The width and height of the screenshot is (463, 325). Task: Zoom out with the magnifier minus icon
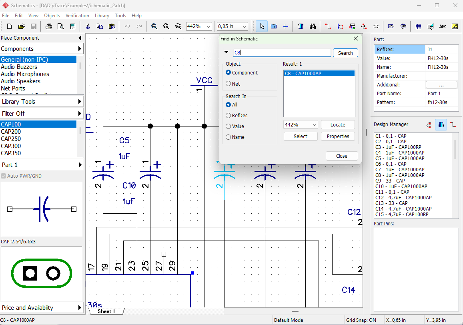(x=166, y=26)
